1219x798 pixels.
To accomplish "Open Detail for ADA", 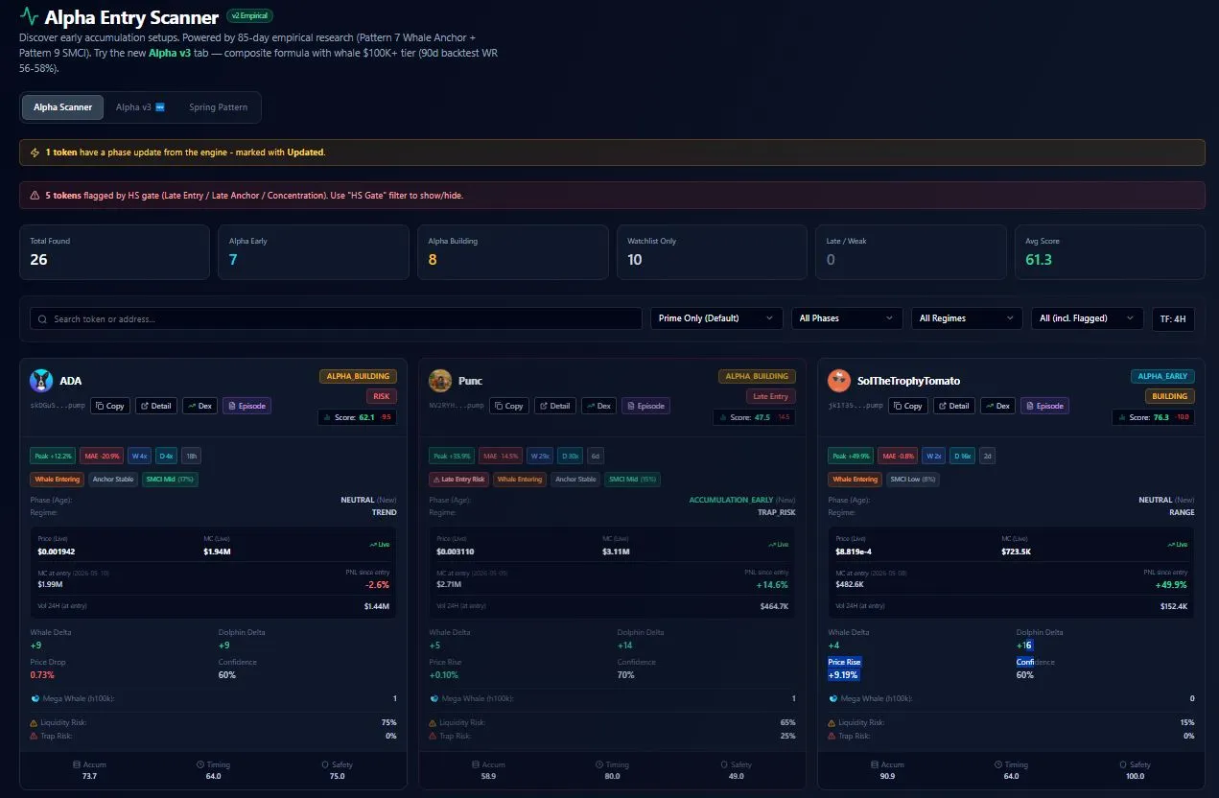I will click(156, 406).
